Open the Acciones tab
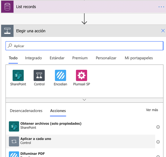The image size is (166, 157). (x=58, y=111)
